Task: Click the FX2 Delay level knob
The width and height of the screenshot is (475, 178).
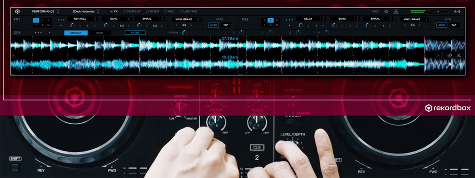Action: (x=300, y=25)
